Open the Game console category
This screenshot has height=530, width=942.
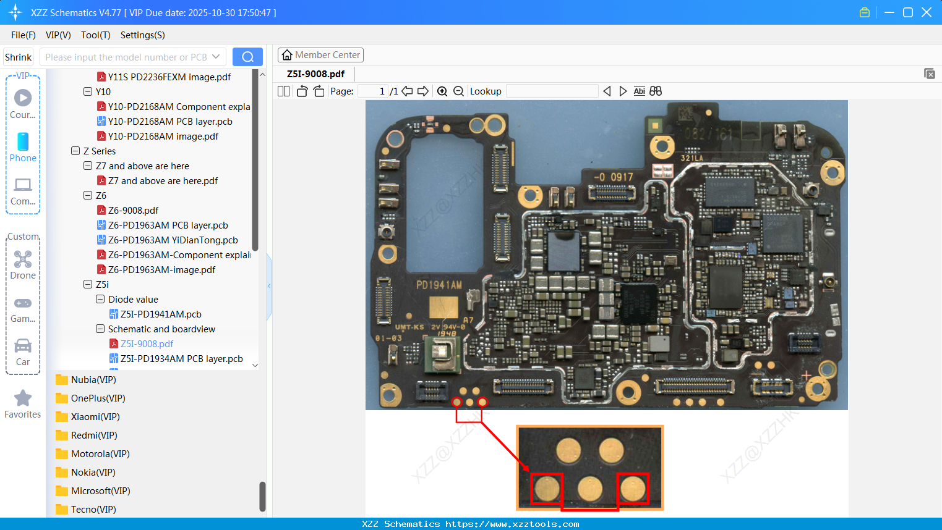pos(23,309)
